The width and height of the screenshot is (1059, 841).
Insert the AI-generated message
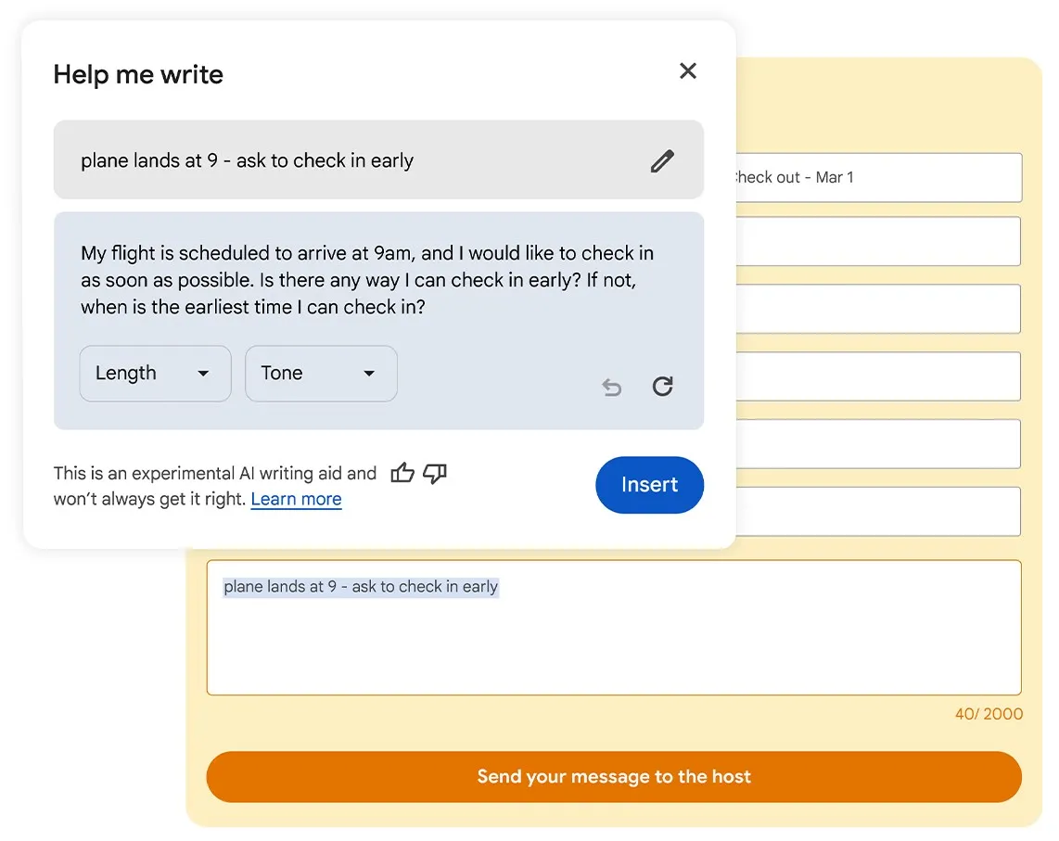click(x=649, y=485)
